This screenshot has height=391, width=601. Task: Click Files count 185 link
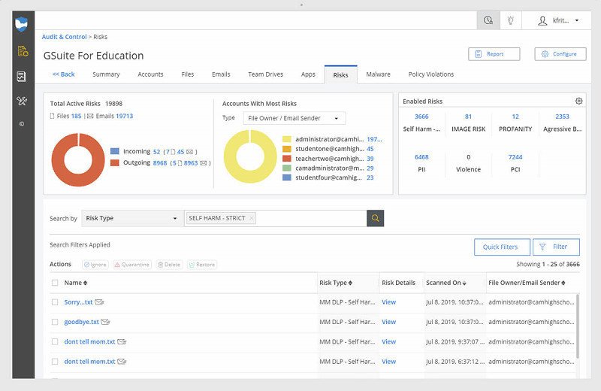coord(77,116)
